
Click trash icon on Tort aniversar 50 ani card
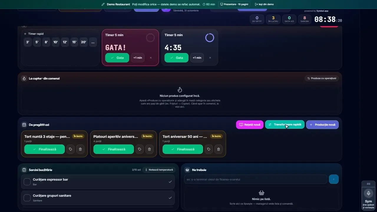[x=219, y=149]
